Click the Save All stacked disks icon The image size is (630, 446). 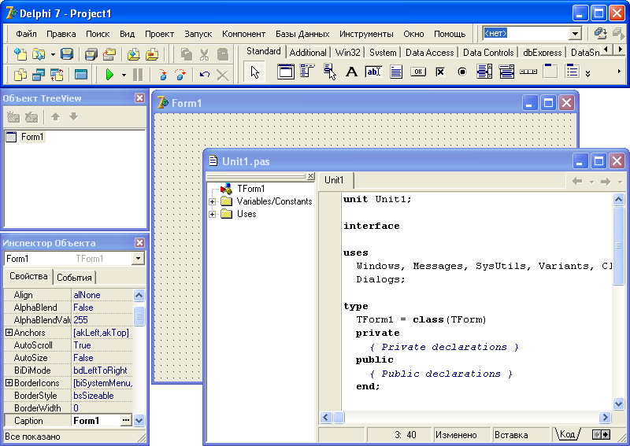click(91, 53)
